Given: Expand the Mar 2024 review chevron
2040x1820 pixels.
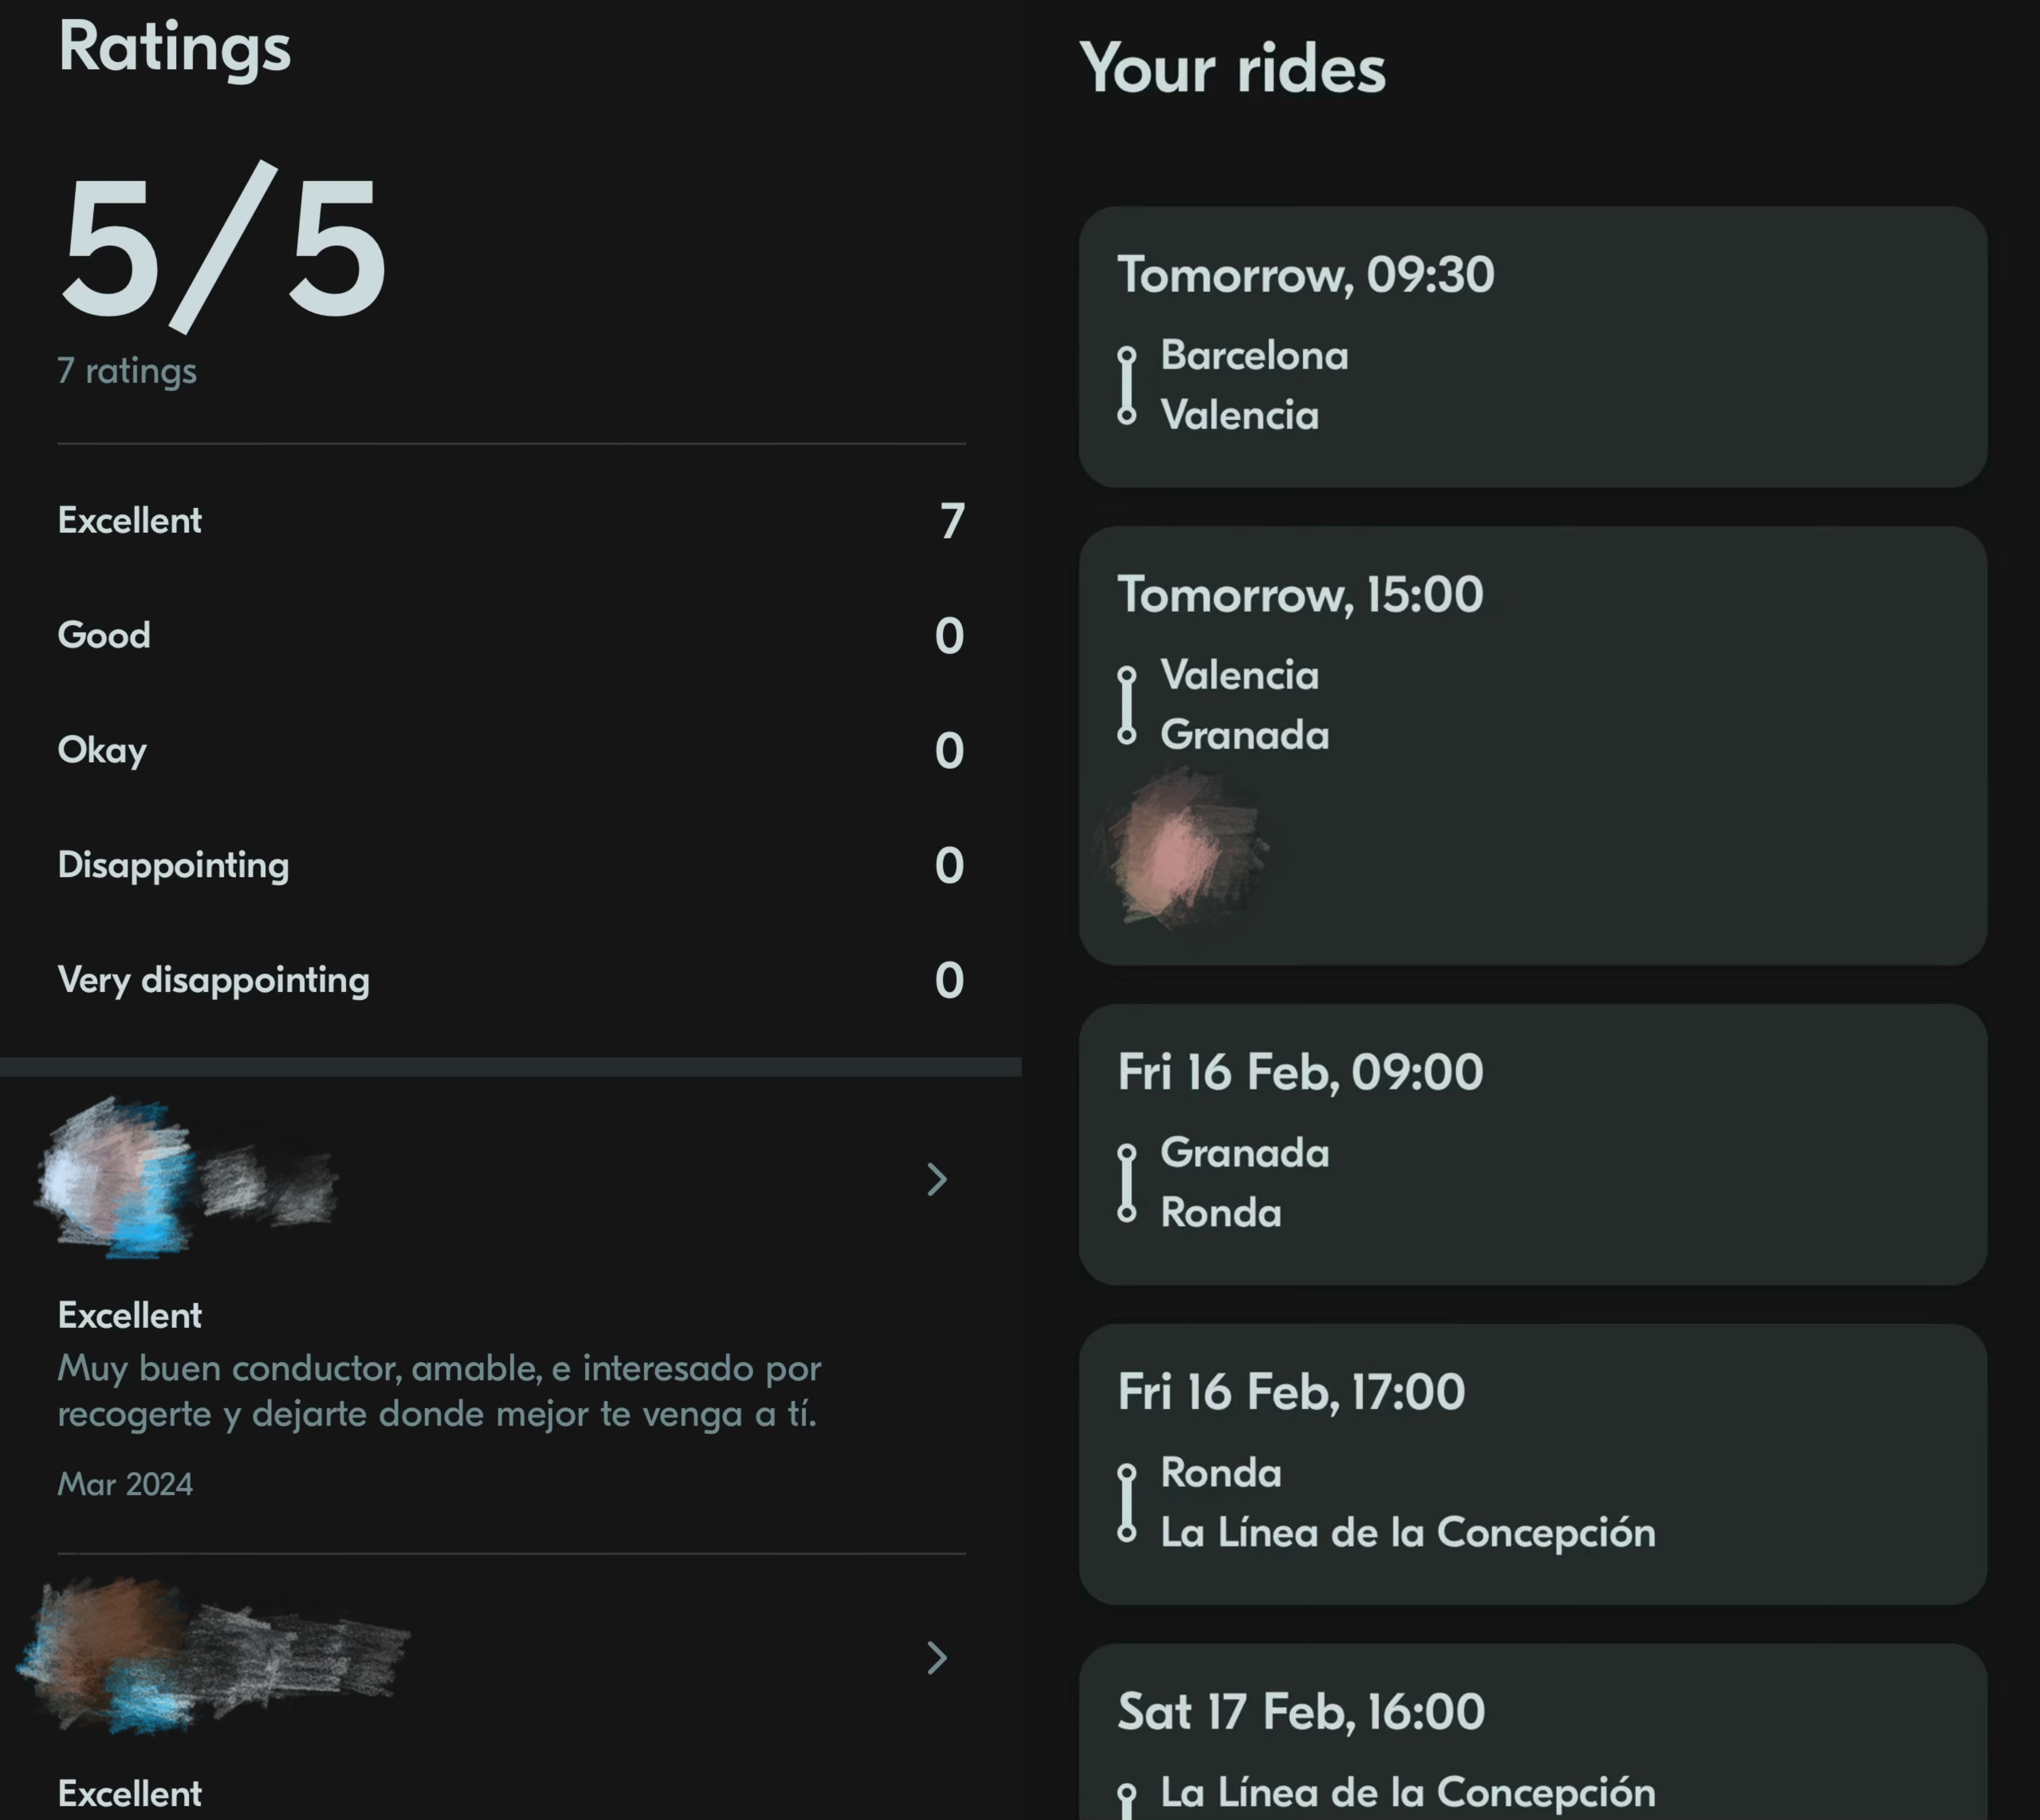Looking at the screenshot, I should (937, 1180).
